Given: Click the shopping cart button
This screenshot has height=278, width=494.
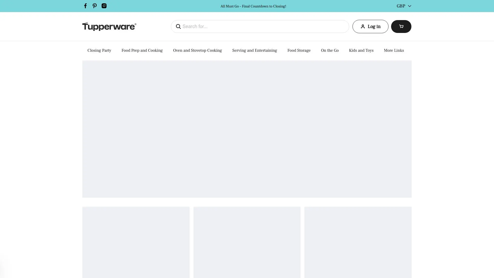Looking at the screenshot, I should (x=401, y=26).
